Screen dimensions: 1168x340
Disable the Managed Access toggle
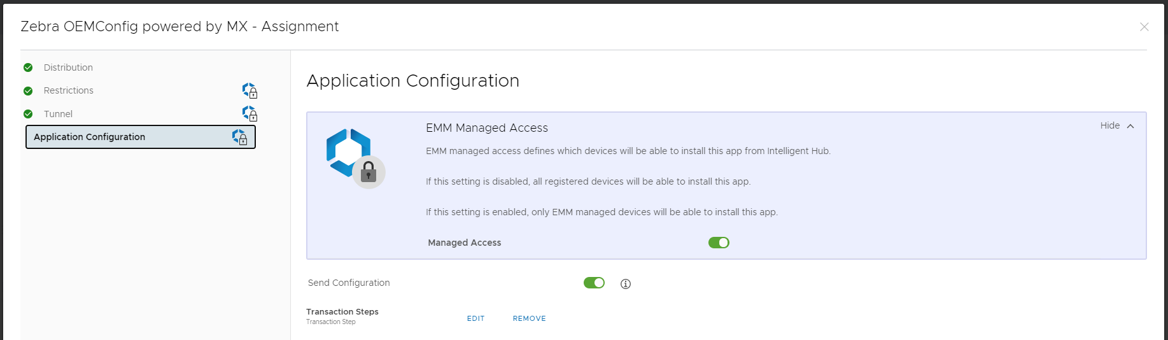click(x=719, y=243)
